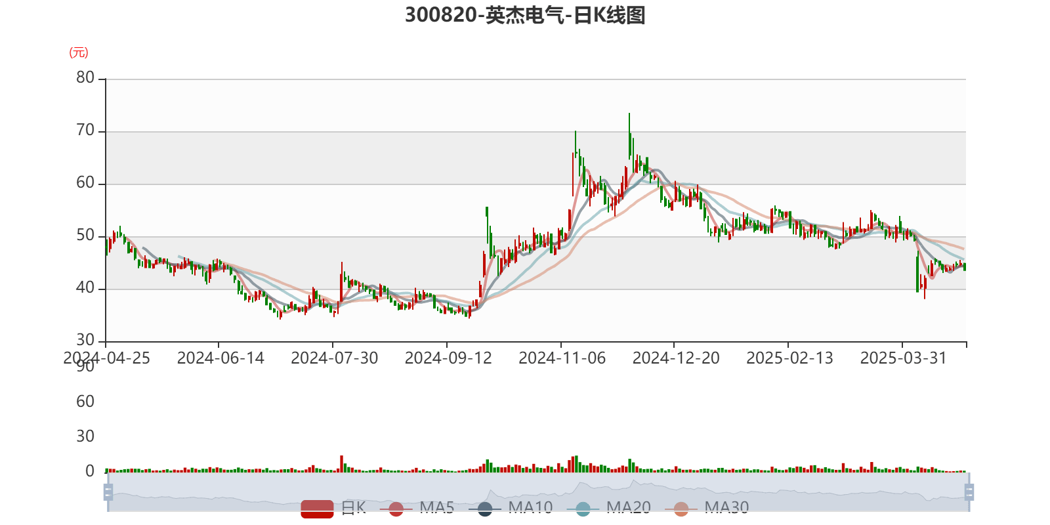Click the 40 label on the price axis
The height and width of the screenshot is (525, 1050).
click(85, 287)
